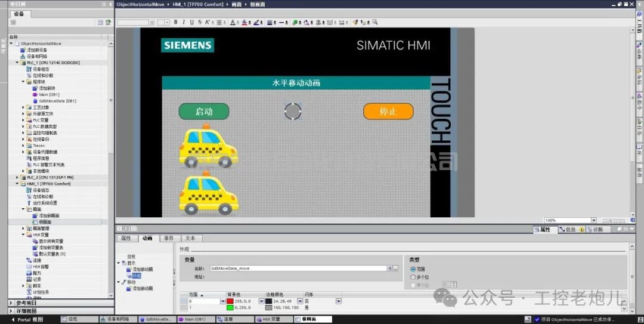This screenshot has width=644, height=324.
Task: Click the red background color swatch for range 0
Action: [230, 301]
